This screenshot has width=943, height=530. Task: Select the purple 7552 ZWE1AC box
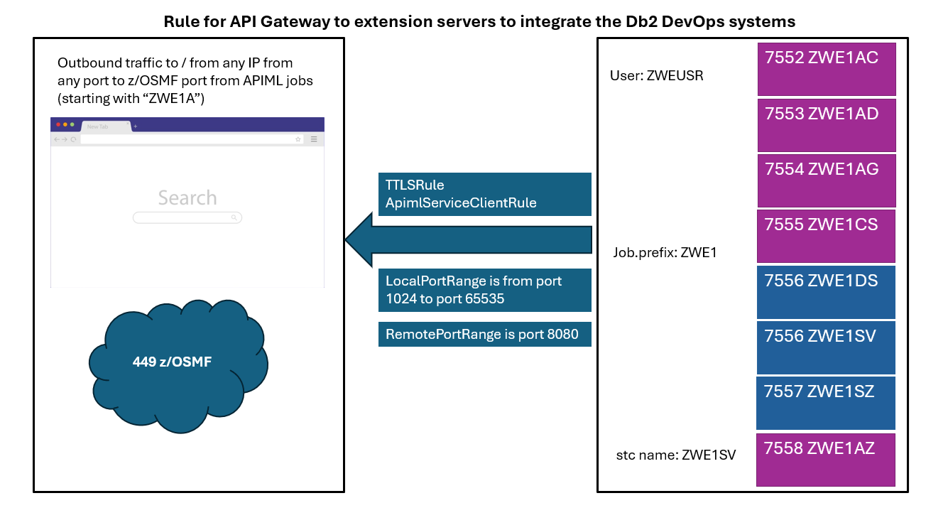(x=826, y=68)
